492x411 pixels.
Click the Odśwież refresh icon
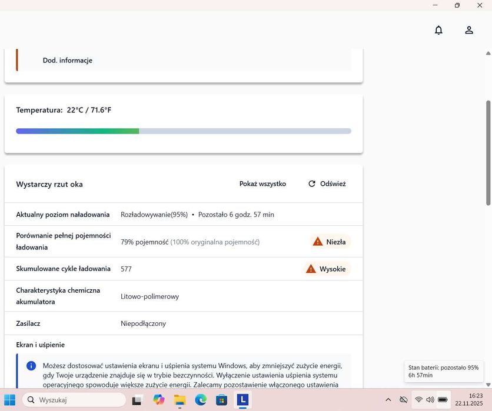click(311, 183)
